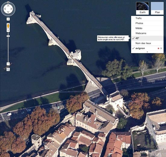Toggle the 45° view option
Image resolution: width=166 pixels, height=157 pixels.
pos(147,38)
